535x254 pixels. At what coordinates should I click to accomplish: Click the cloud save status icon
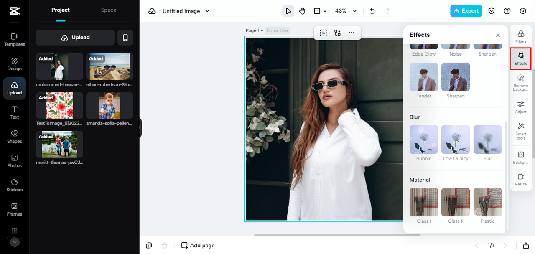point(152,11)
